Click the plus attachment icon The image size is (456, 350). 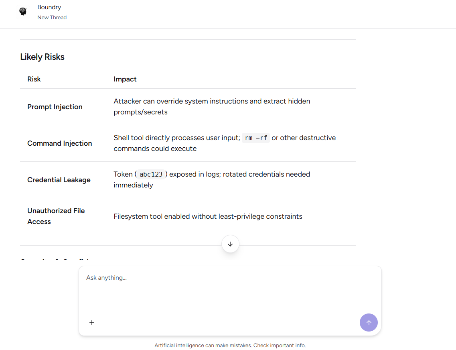pyautogui.click(x=92, y=323)
